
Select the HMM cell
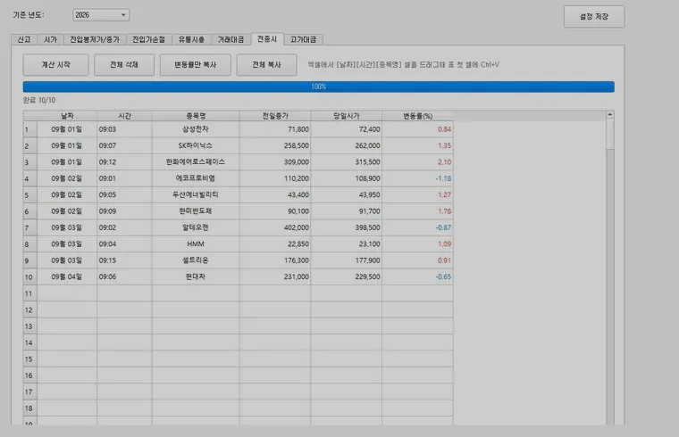coord(196,244)
